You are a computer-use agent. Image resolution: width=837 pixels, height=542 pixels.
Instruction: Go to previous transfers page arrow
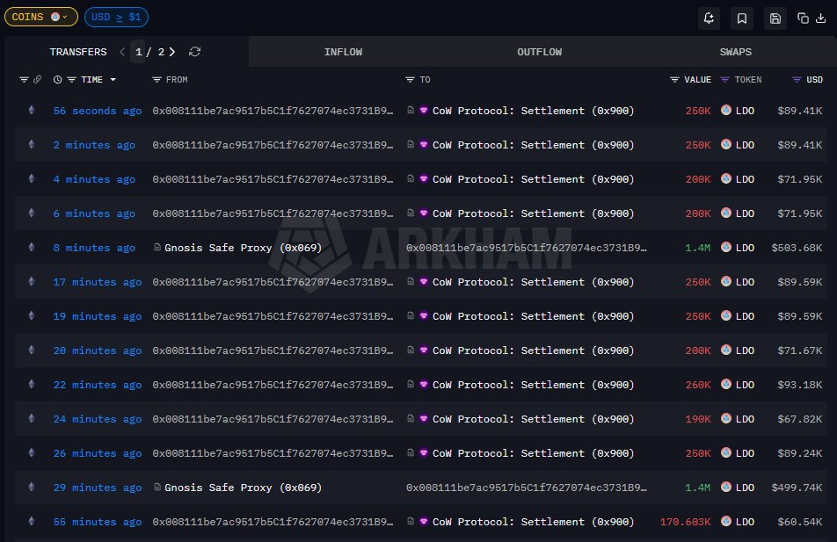click(x=122, y=52)
